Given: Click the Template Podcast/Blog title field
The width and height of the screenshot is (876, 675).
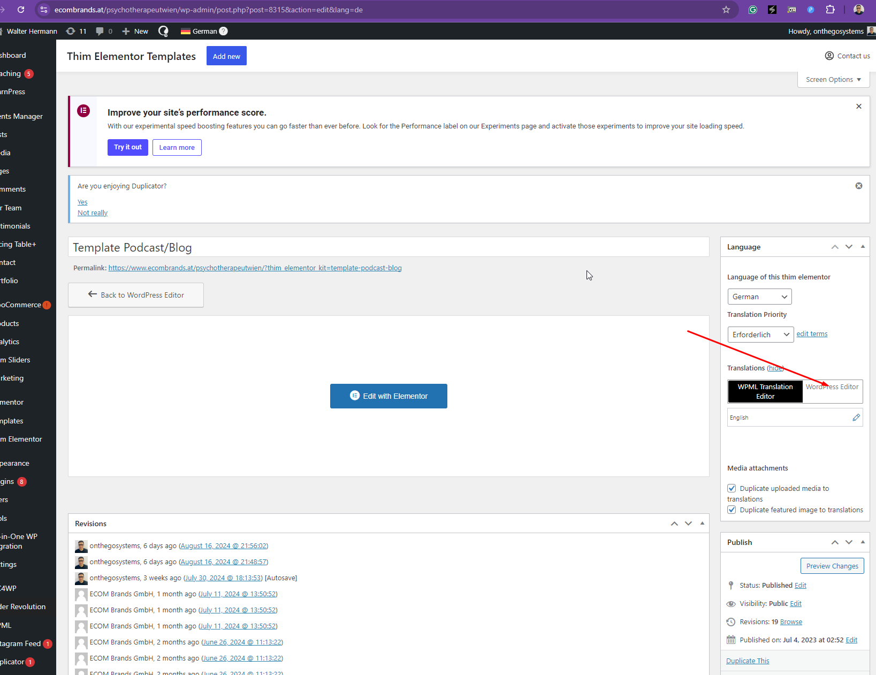Looking at the screenshot, I should click(x=388, y=247).
